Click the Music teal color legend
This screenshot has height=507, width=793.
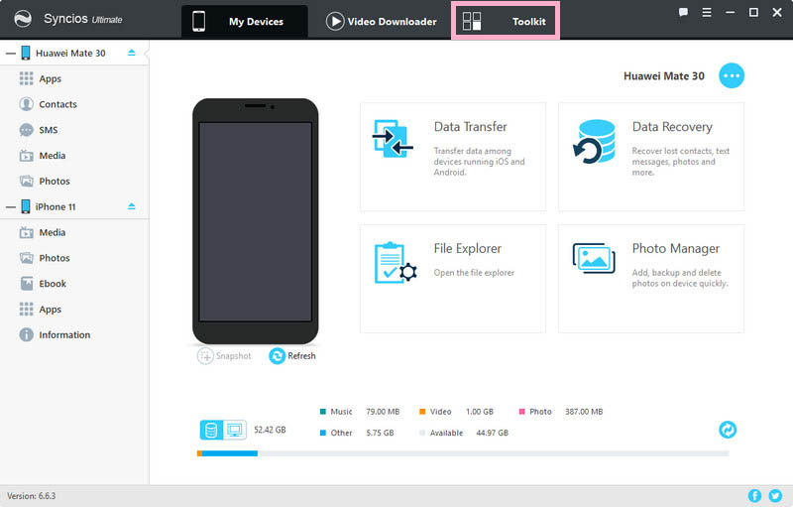point(323,412)
